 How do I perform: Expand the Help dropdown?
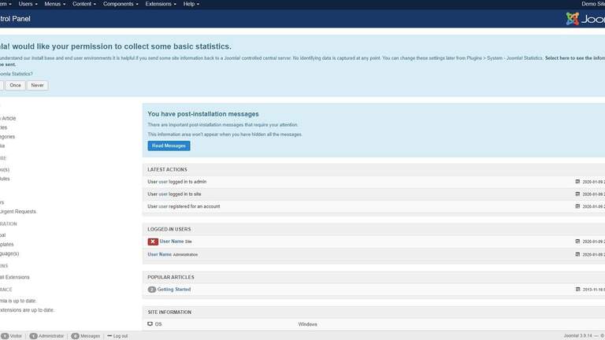(191, 4)
